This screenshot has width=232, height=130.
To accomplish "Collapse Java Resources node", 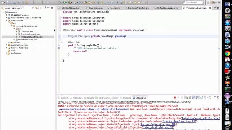I will click(7, 21).
